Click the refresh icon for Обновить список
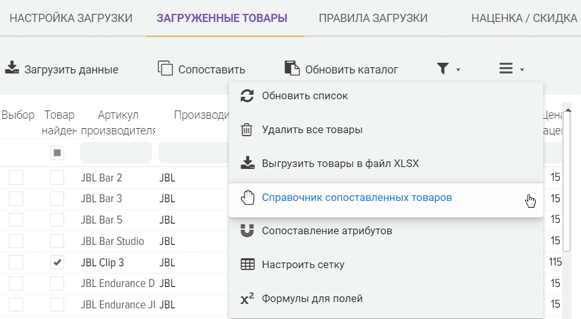 tap(248, 96)
